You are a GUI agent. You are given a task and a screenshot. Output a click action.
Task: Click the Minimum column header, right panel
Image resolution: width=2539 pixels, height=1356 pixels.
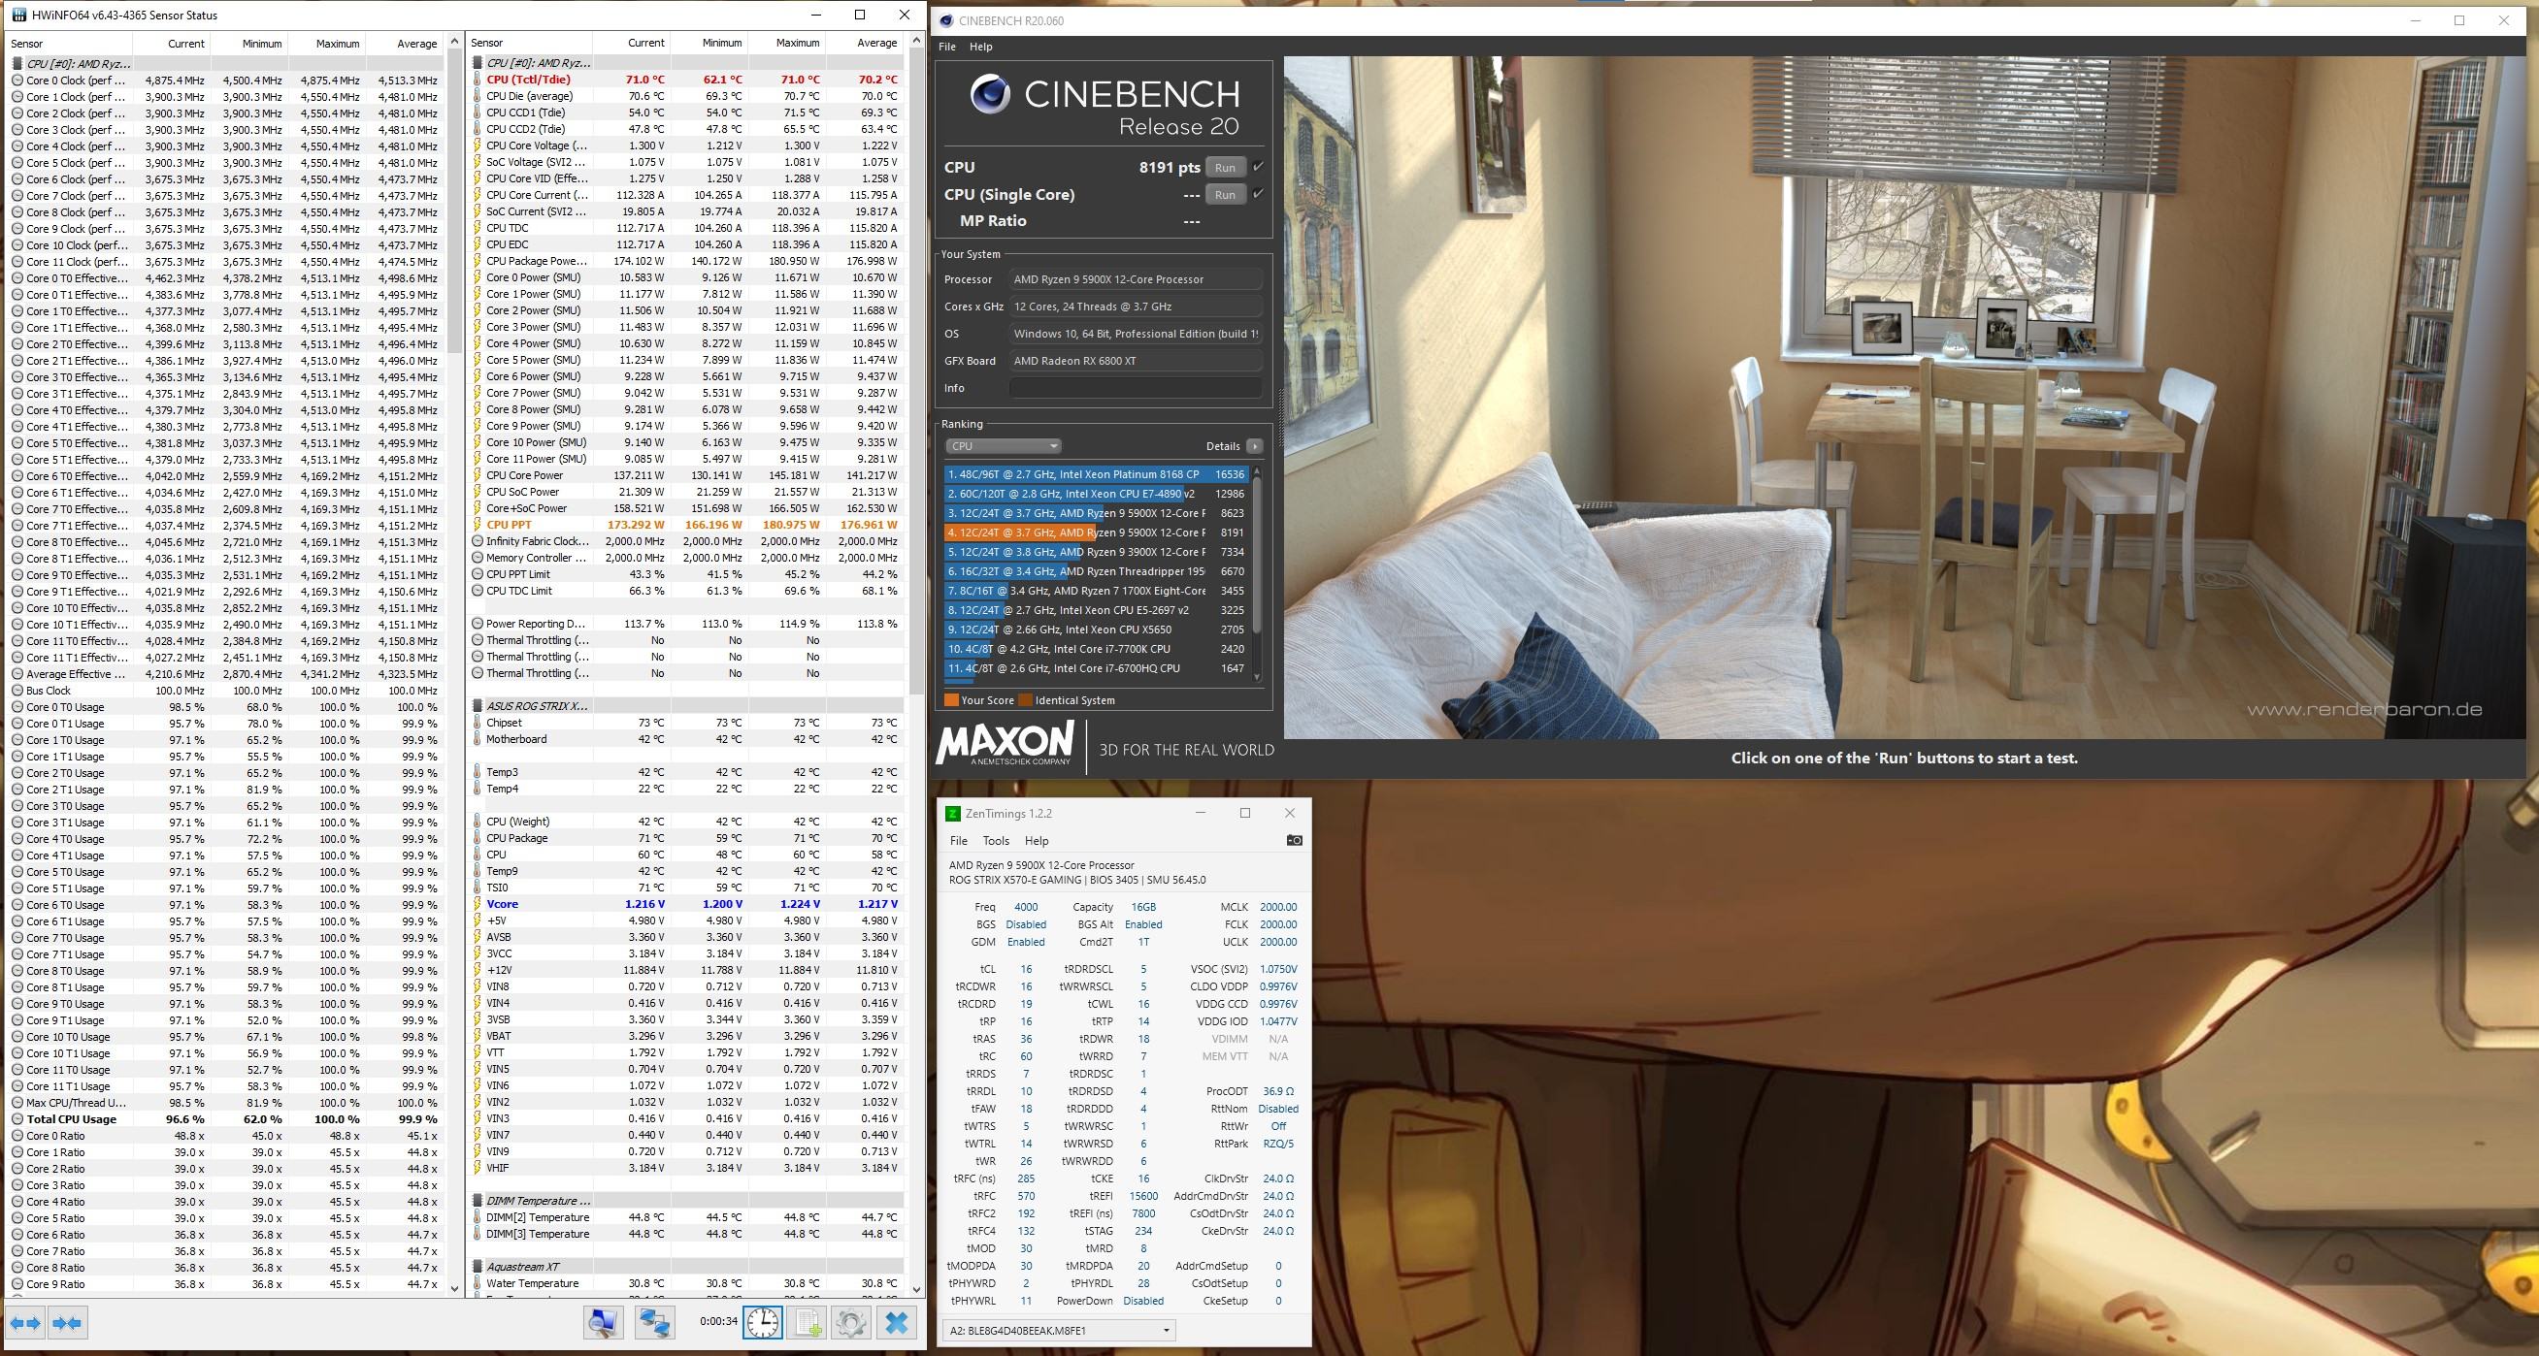[x=709, y=43]
